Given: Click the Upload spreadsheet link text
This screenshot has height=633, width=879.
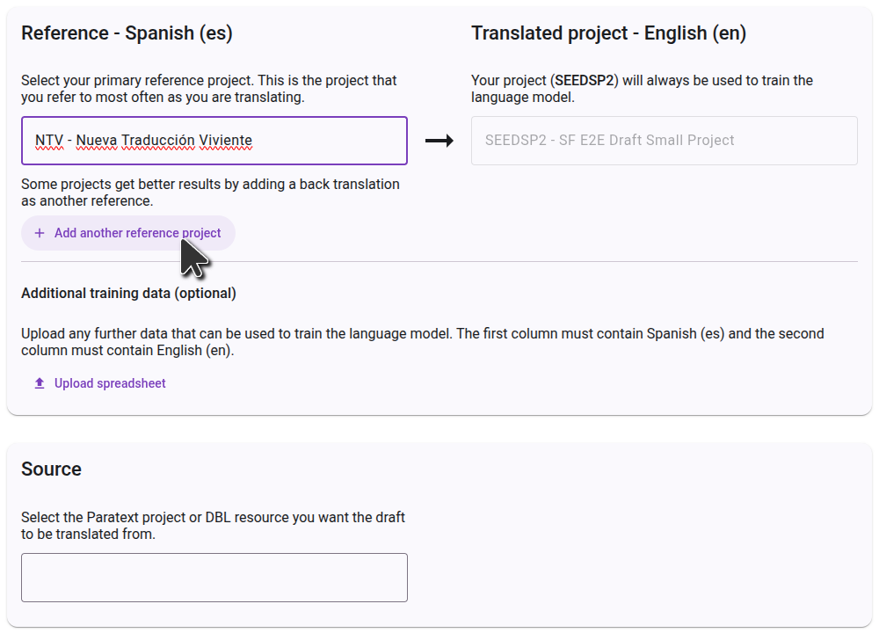Looking at the screenshot, I should coord(110,383).
